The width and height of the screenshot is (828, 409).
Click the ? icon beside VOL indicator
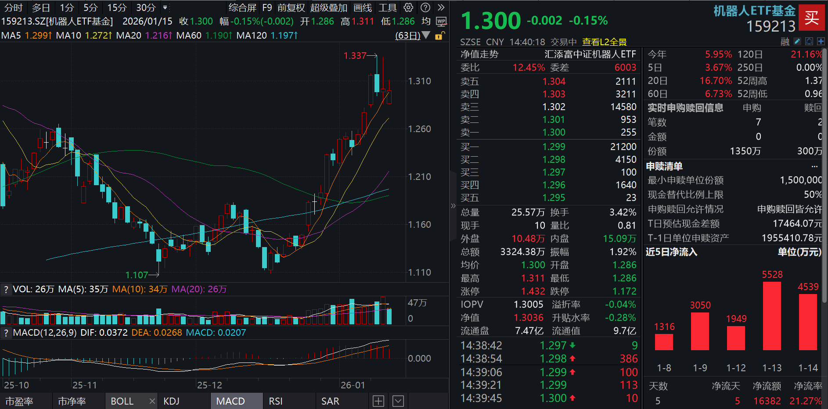6,289
